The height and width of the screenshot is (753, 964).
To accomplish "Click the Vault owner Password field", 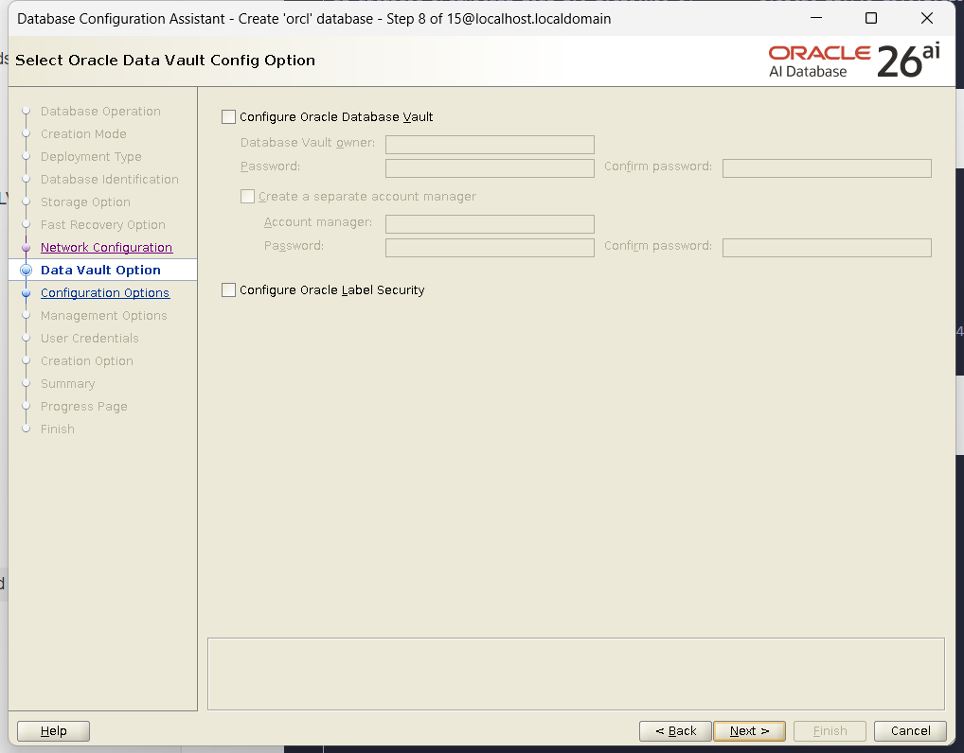I will [x=490, y=168].
